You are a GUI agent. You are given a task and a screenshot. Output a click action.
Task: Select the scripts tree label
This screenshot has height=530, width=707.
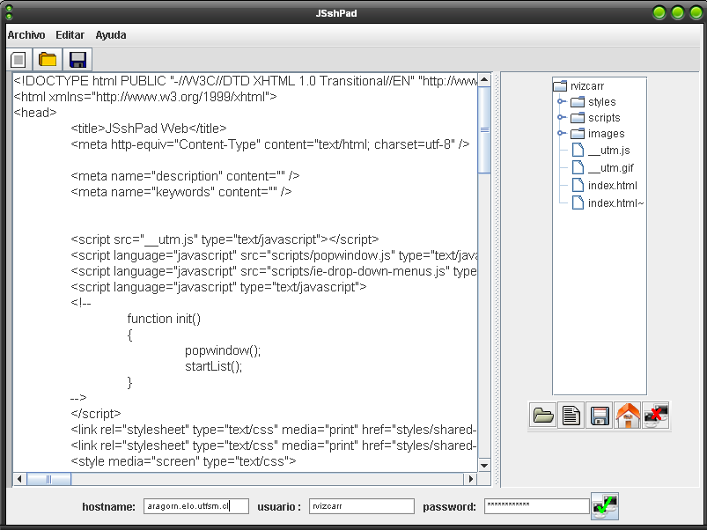pos(604,118)
